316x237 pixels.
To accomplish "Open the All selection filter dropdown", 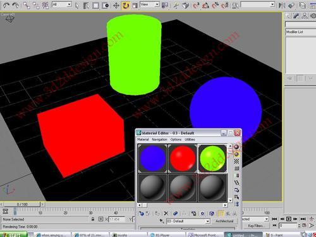I will pyautogui.click(x=61, y=4).
